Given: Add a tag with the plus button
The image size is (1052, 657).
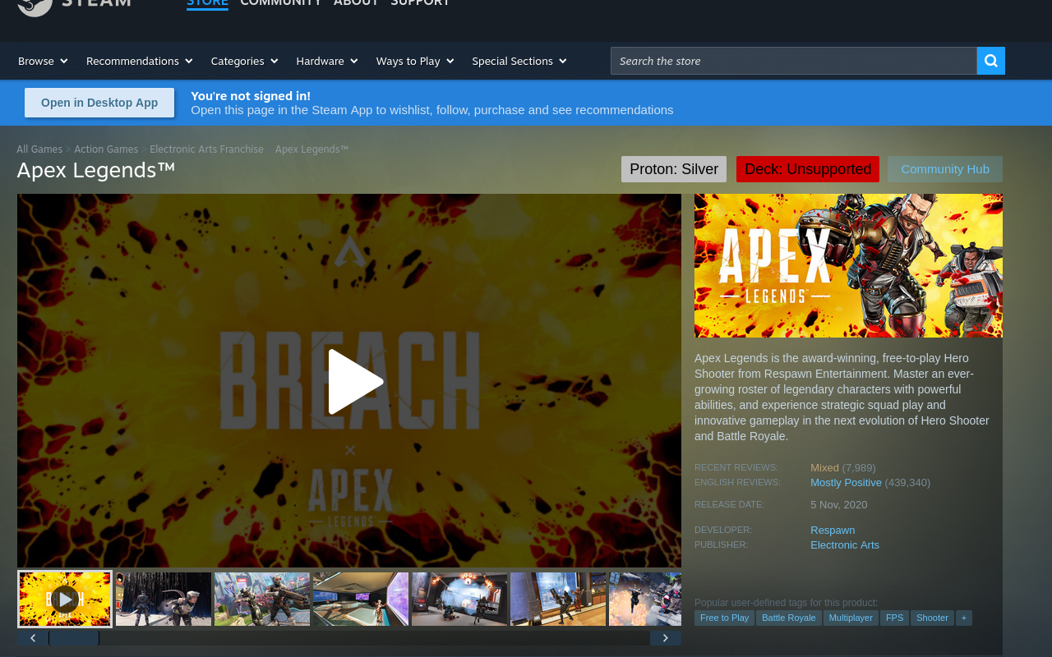Looking at the screenshot, I should [964, 618].
